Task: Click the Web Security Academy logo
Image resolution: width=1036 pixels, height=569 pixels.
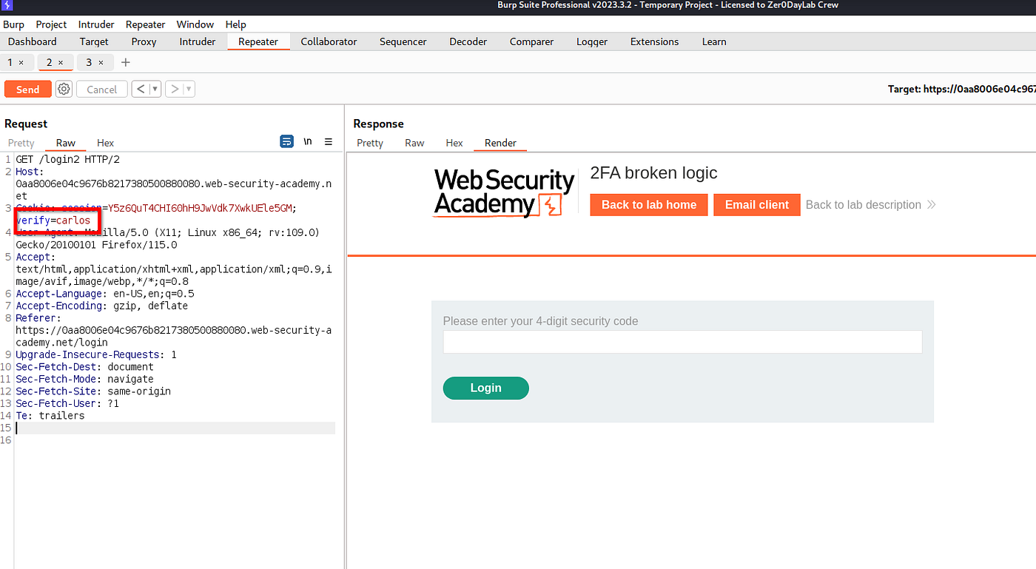Action: coord(504,192)
